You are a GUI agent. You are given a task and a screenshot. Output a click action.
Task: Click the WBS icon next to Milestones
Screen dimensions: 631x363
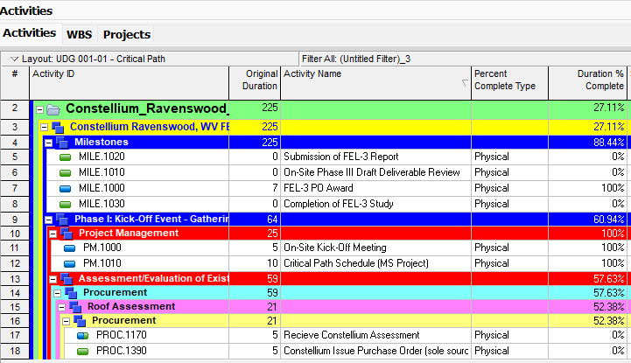point(62,142)
